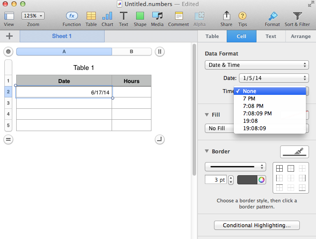Switch to the Text inspector tab
Image resolution: width=316 pixels, height=239 pixels.
(x=271, y=36)
